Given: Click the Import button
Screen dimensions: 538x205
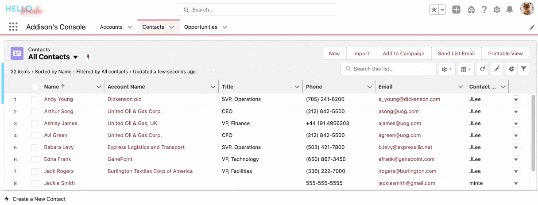Looking at the screenshot, I should [361, 54].
